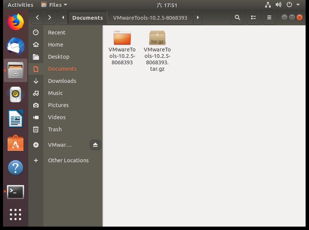Image resolution: width=309 pixels, height=230 pixels.
Task: Click the Desktop folder icon in the sidebar
Action: click(36, 57)
